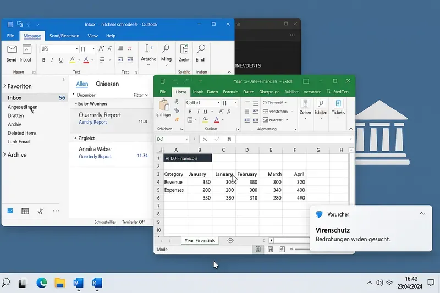The image size is (440, 293).
Task: Click the Enfiliger paste icon in Excel
Action: pyautogui.click(x=164, y=106)
